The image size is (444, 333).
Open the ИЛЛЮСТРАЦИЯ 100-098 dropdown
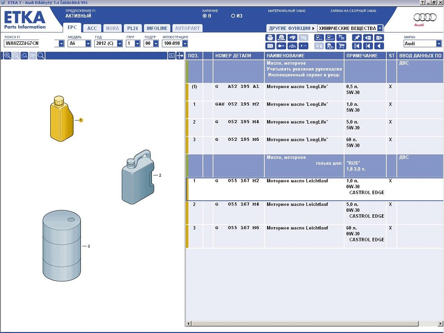[185, 43]
